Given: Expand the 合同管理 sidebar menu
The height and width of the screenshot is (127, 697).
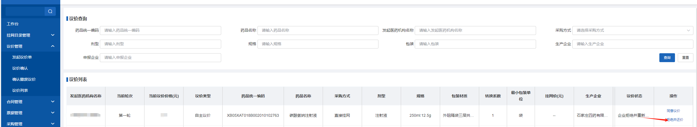Looking at the screenshot, I should (53, 102).
